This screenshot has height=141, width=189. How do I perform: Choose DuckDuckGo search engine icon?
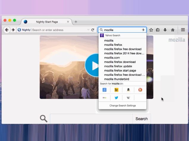click(x=140, y=90)
